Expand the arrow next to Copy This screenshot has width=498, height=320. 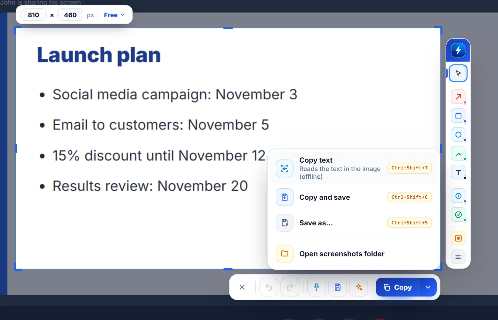click(428, 287)
